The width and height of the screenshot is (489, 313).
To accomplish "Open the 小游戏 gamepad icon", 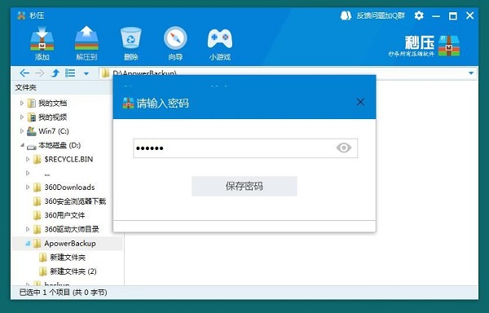I will tap(220, 38).
